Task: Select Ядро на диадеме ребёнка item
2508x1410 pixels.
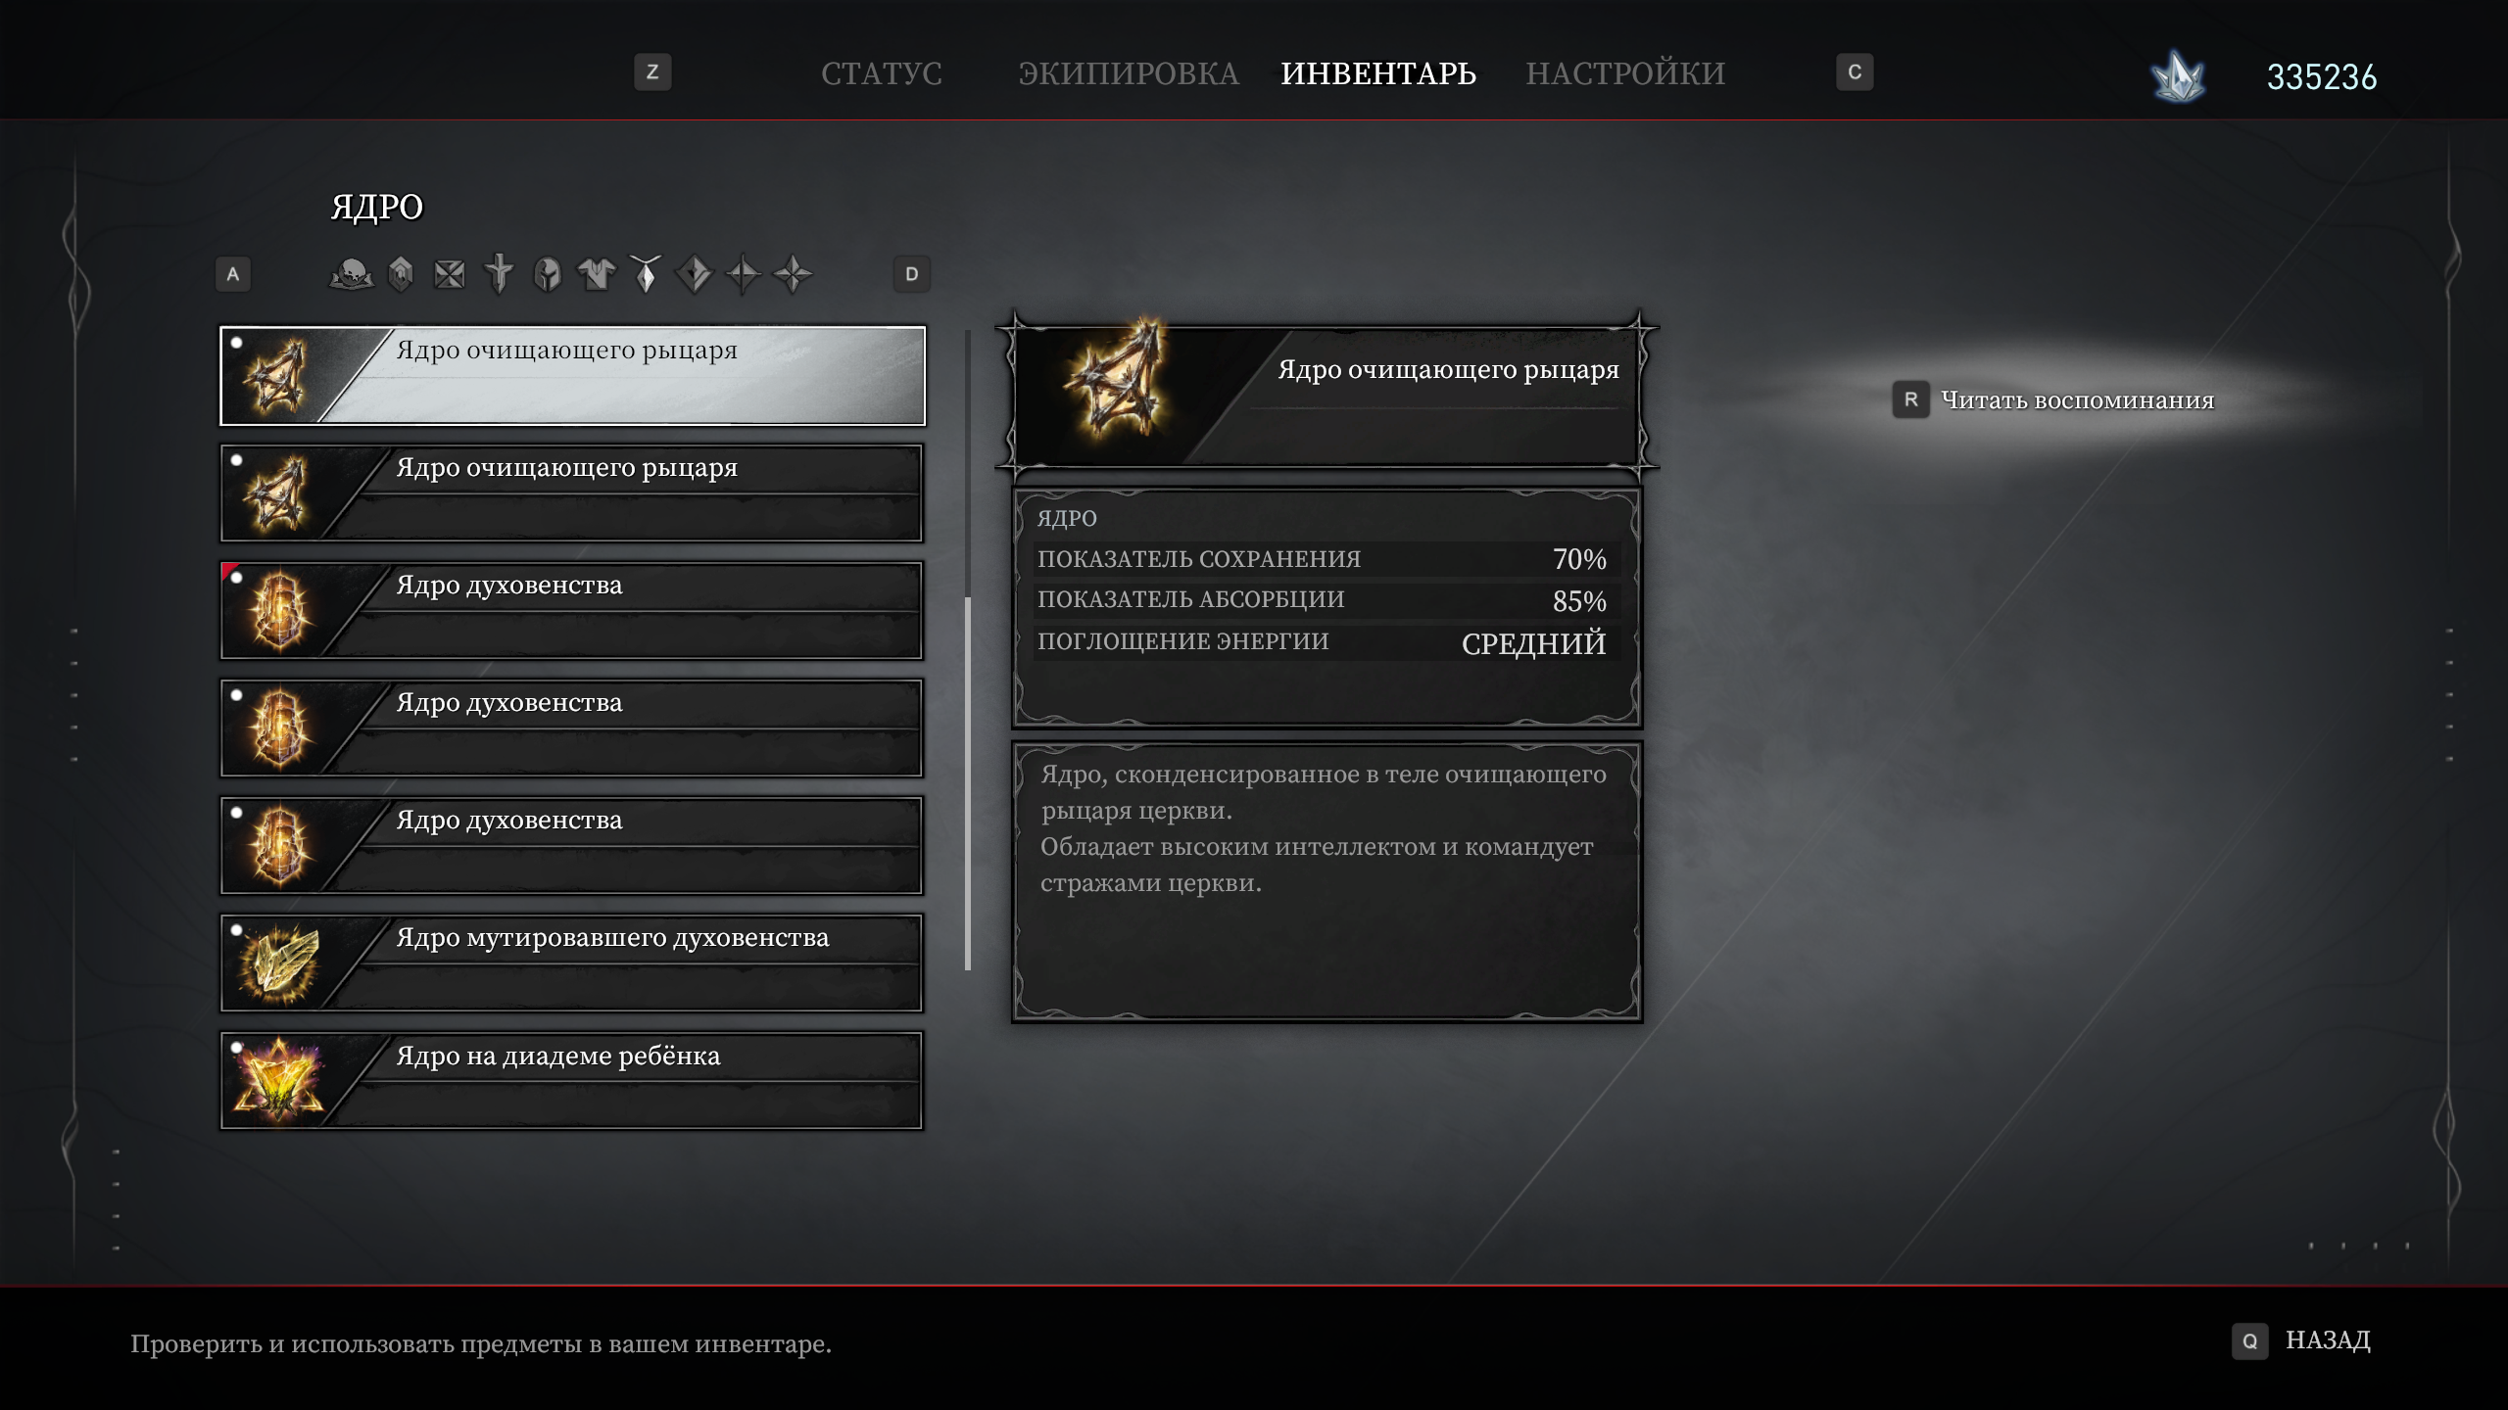Action: (572, 1081)
